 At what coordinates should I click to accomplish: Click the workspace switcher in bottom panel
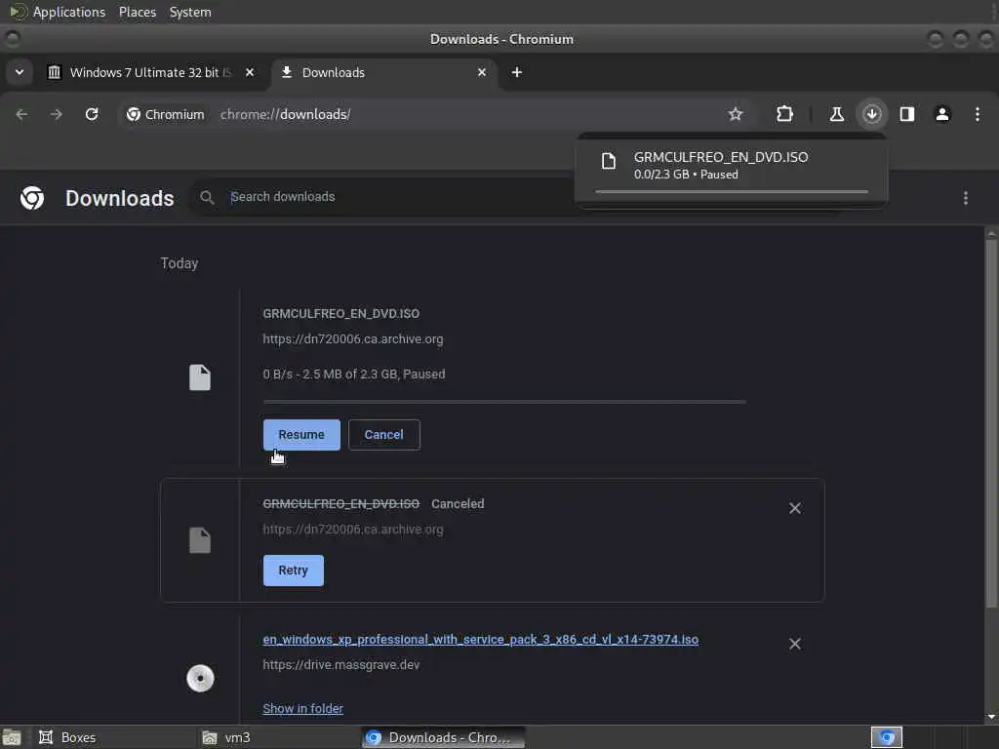tap(886, 737)
